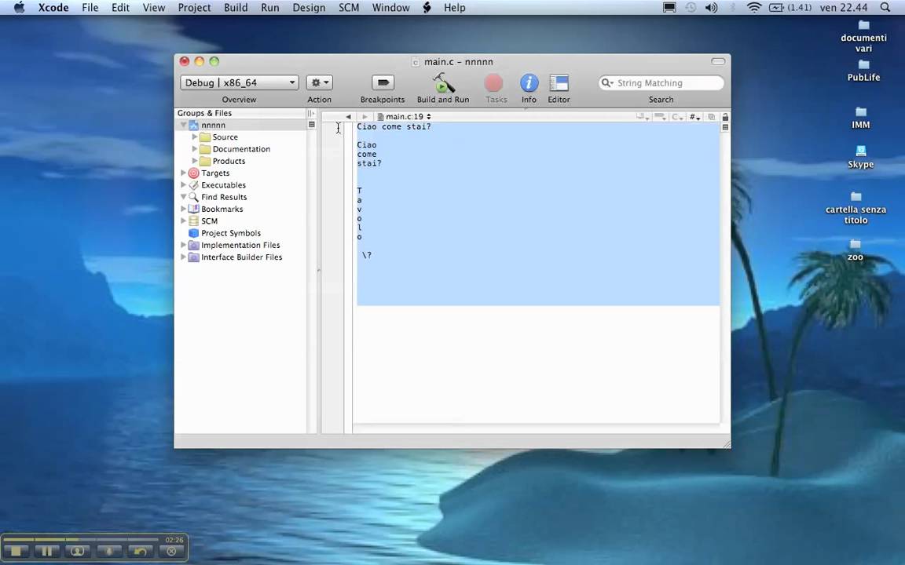Open the # included files popup

(695, 117)
